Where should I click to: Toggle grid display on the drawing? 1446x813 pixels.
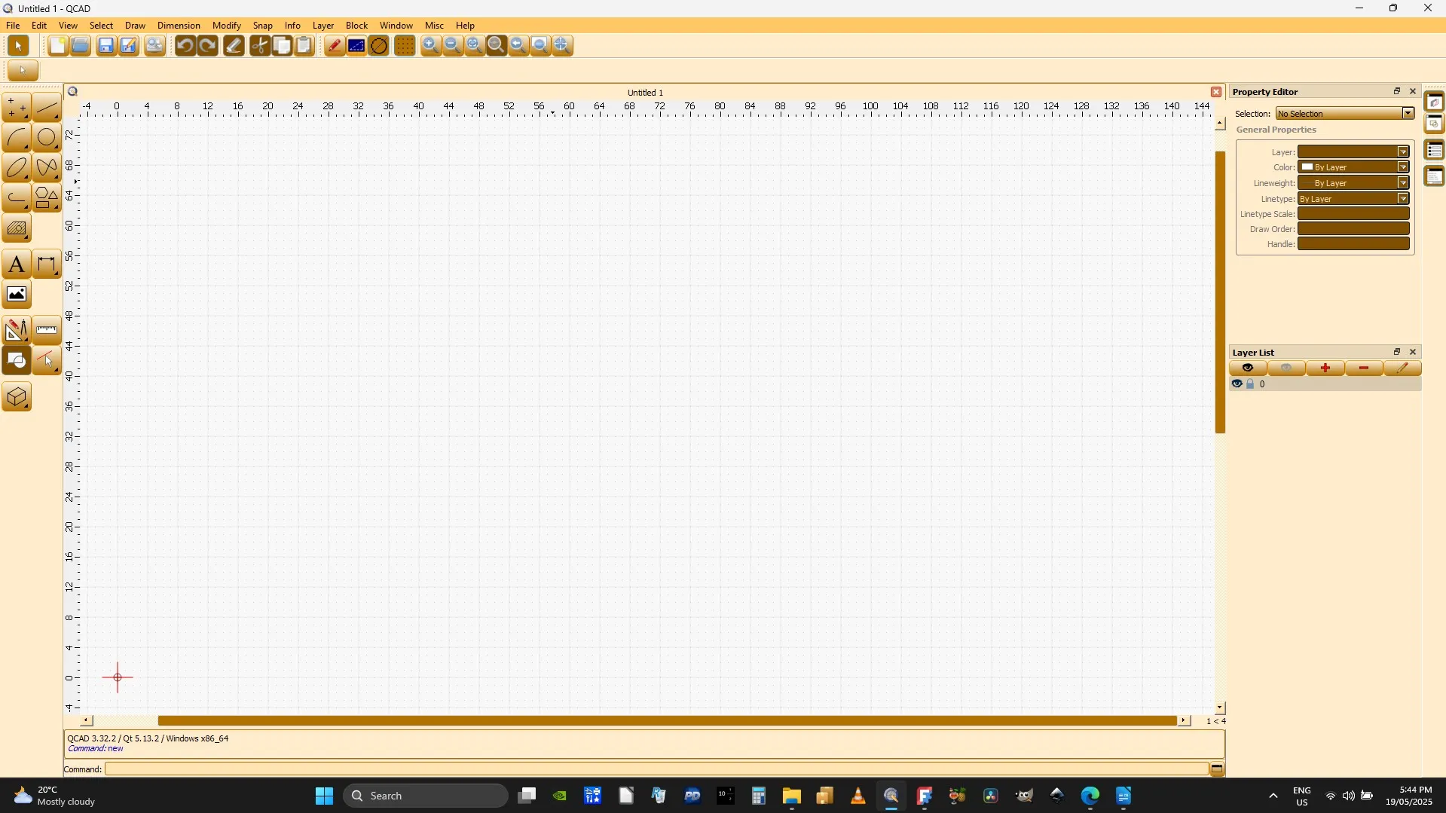(404, 45)
